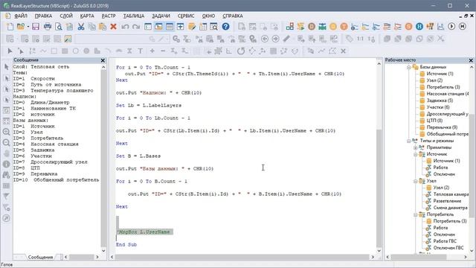Open Print Preview with magnifier page icon
476x268 pixels.
coord(59,27)
